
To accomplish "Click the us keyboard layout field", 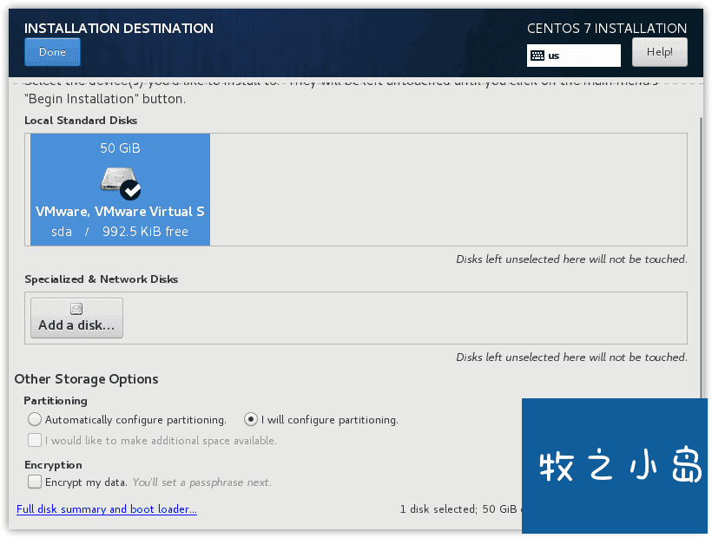I will (x=573, y=56).
